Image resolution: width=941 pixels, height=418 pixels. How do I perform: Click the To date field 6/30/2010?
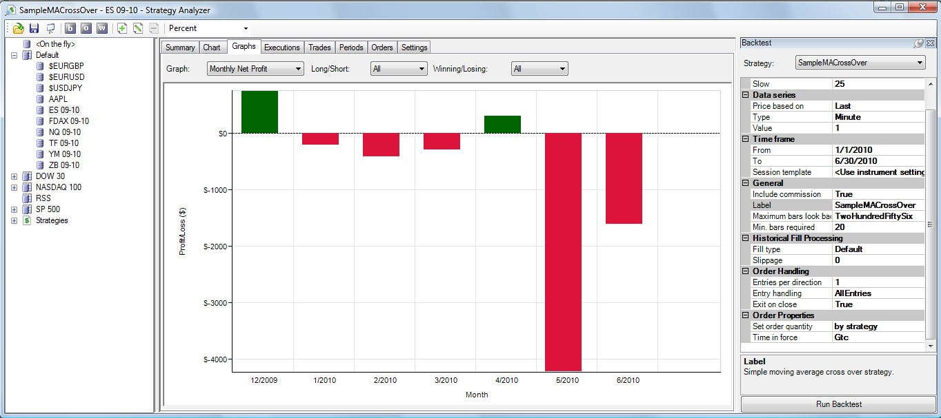coord(878,161)
